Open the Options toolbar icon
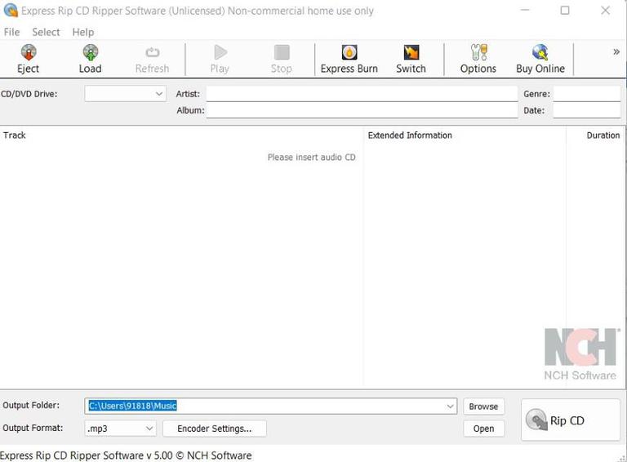Screen dimensions: 627x462 (478, 52)
